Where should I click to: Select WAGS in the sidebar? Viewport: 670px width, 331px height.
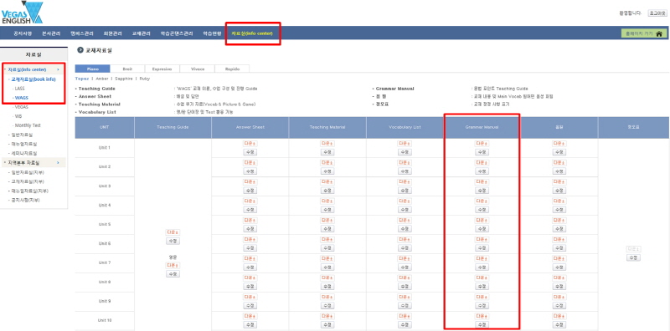[21, 98]
